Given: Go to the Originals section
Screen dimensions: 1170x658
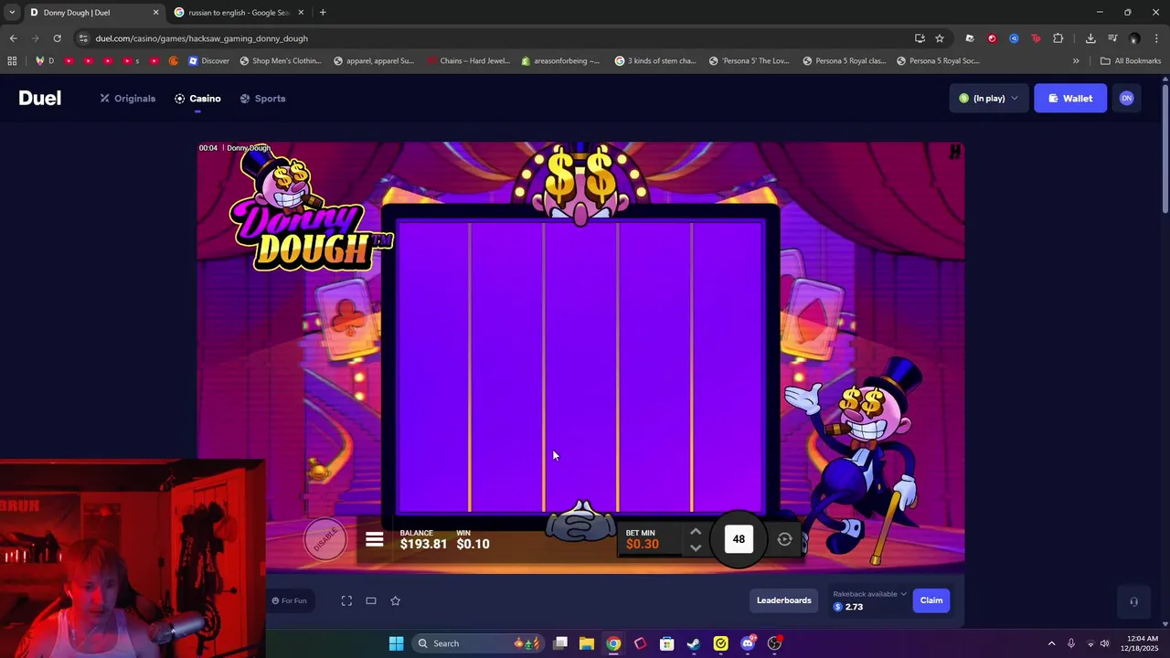Looking at the screenshot, I should pyautogui.click(x=128, y=99).
